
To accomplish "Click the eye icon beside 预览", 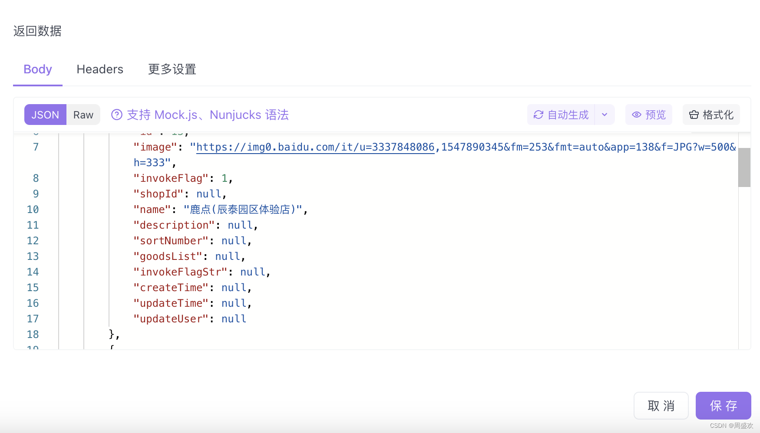I will click(637, 115).
